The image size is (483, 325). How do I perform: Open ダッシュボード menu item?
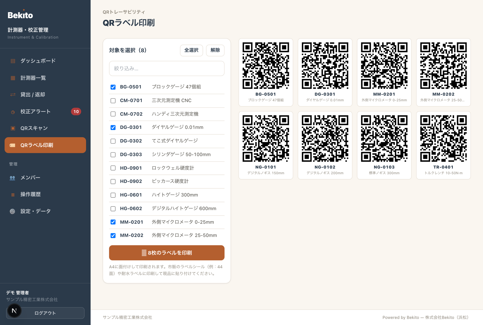(45, 61)
